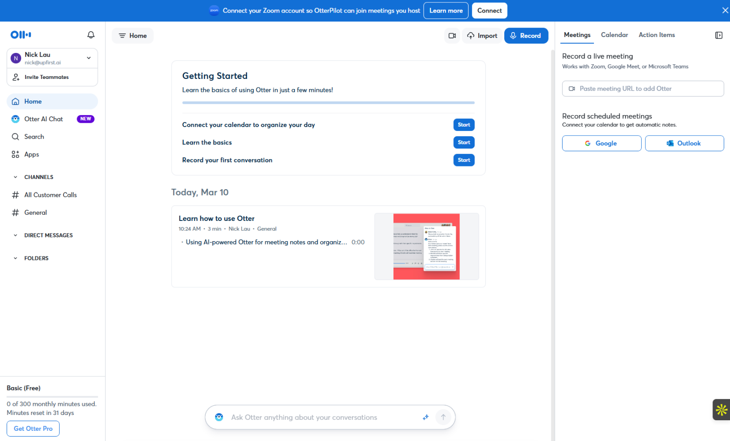Click the sparkle suggestions icon in chat
This screenshot has height=441, width=730.
click(x=426, y=417)
